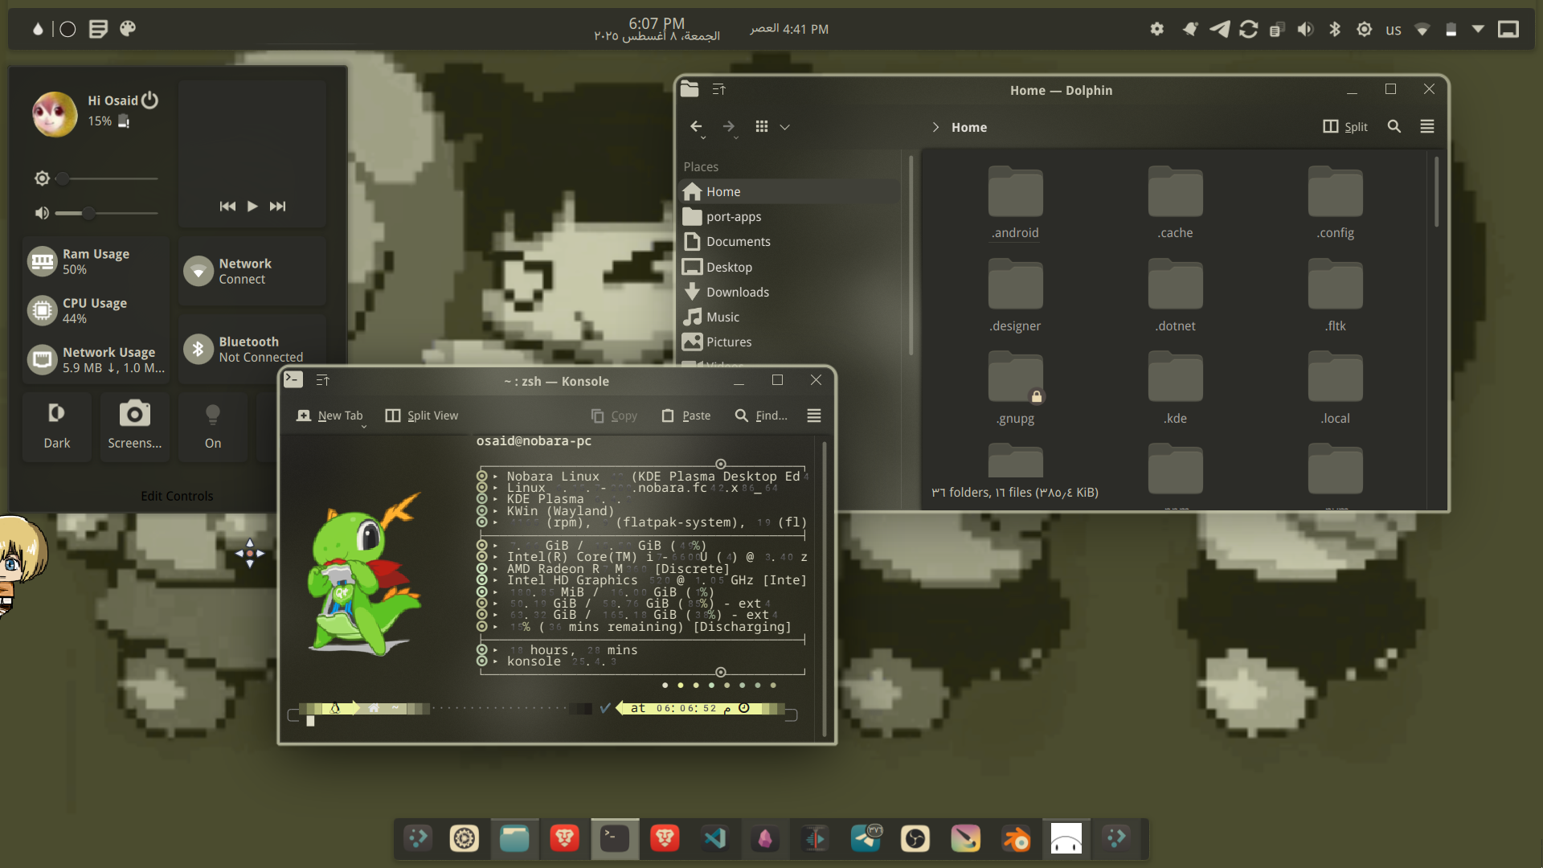Screen dimensions: 1543x868
Task: Select the .dotnet folder
Action: coord(1175,296)
